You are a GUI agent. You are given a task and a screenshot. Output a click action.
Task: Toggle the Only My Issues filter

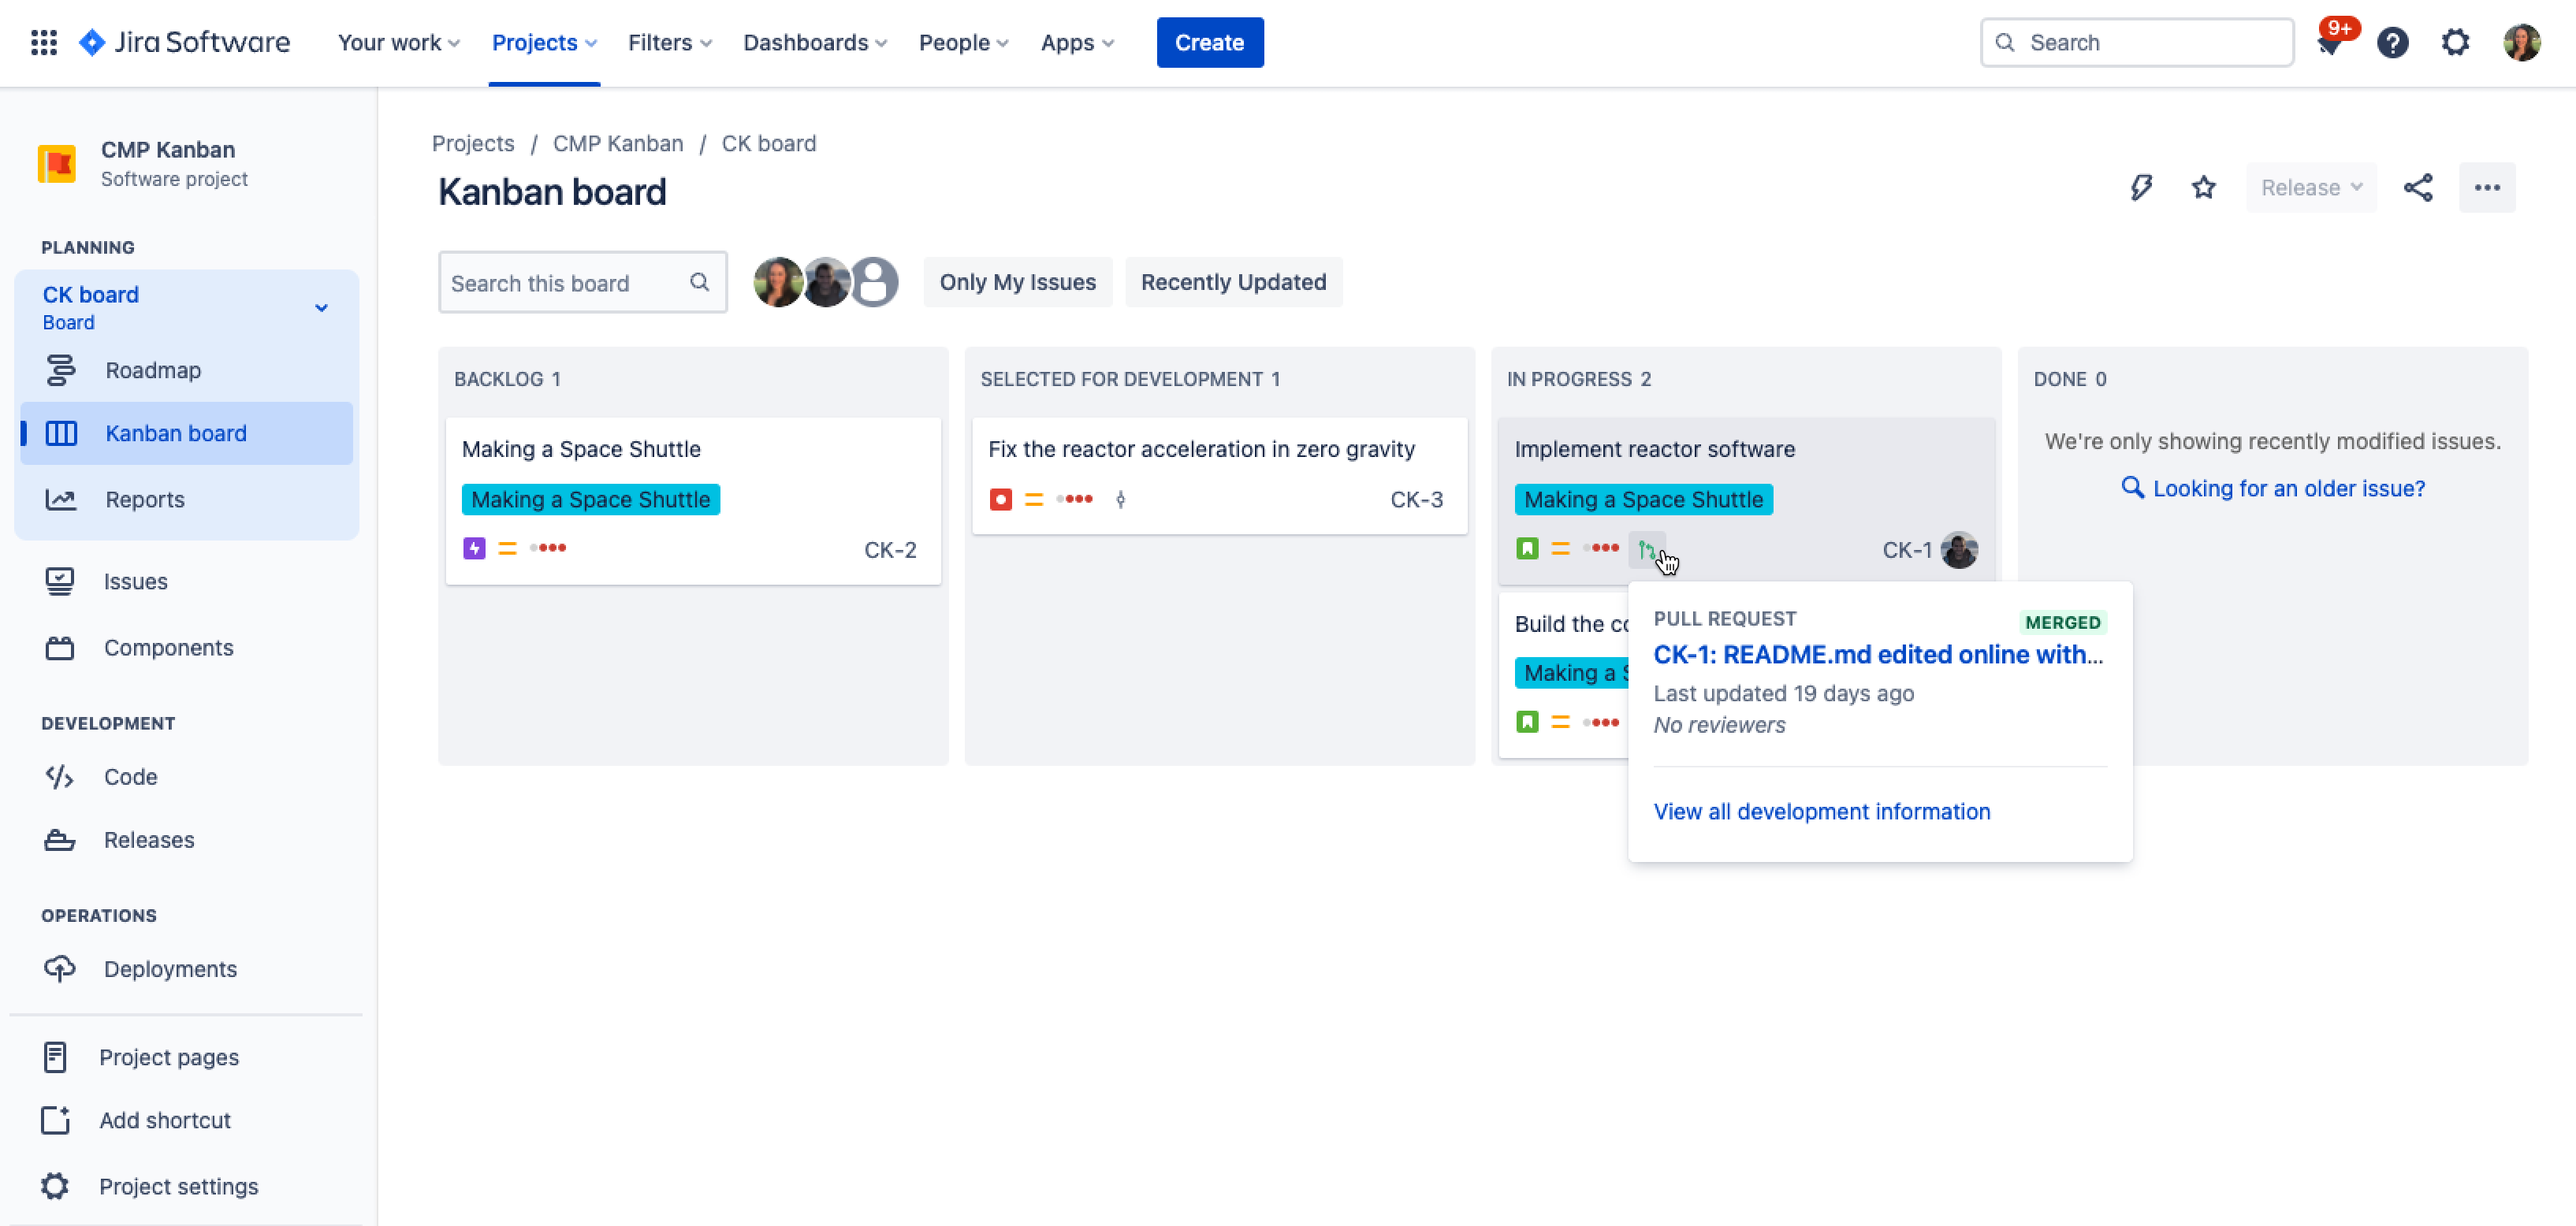pyautogui.click(x=1017, y=282)
